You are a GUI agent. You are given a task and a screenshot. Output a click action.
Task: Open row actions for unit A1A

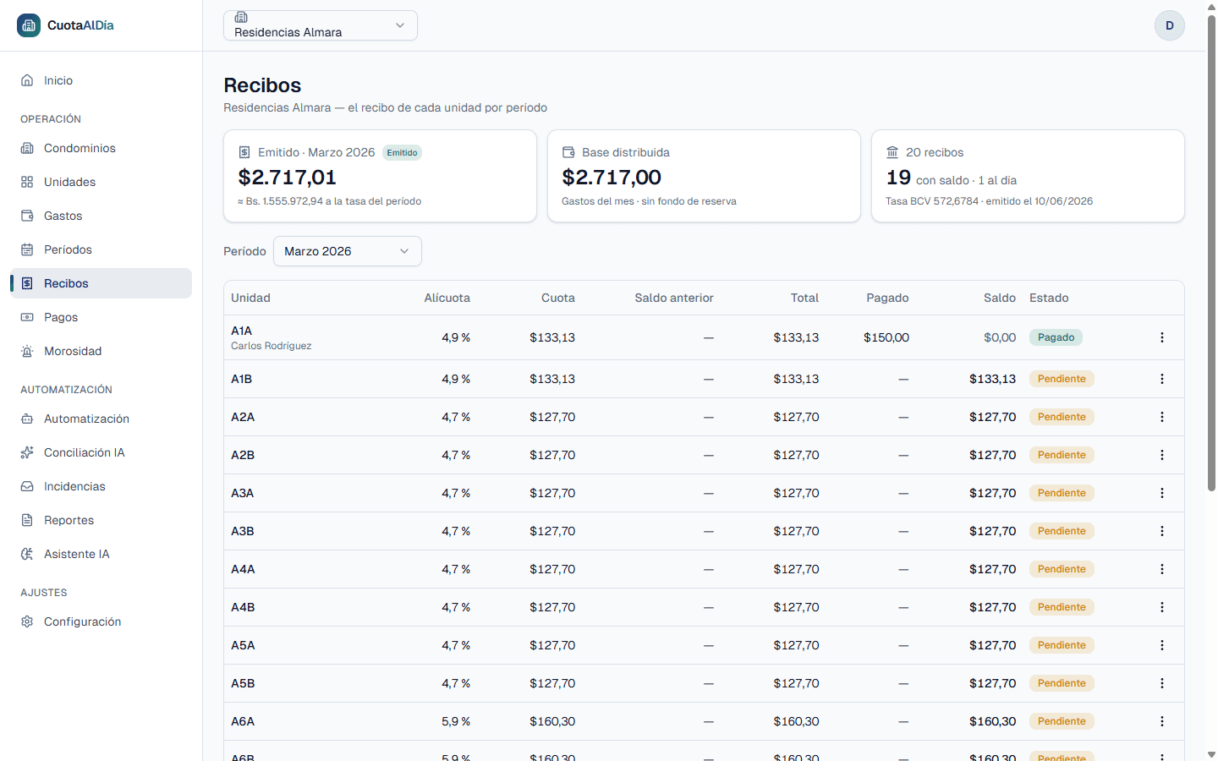click(1162, 337)
